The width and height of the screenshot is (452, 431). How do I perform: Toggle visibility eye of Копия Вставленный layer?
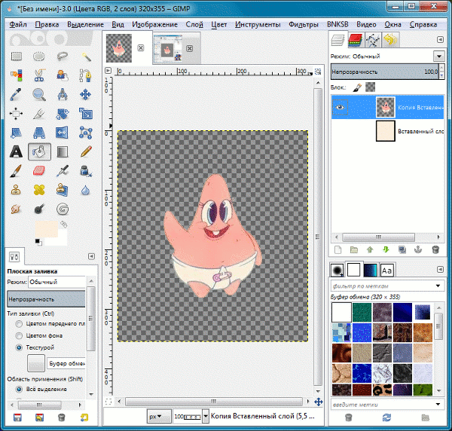tap(341, 107)
